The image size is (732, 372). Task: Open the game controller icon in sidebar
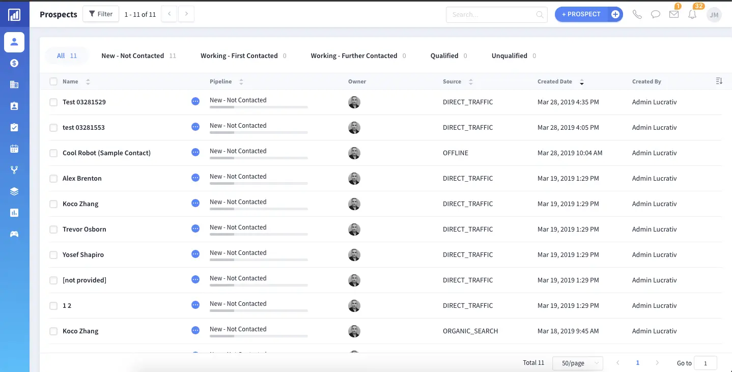coord(14,234)
